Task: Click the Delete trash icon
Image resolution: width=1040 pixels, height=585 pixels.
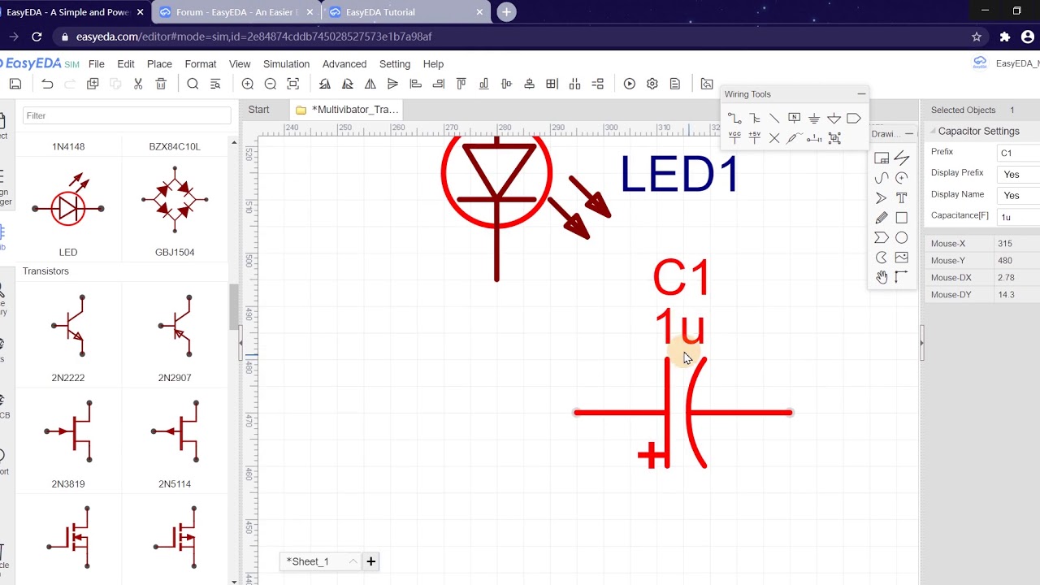Action: coord(161,84)
